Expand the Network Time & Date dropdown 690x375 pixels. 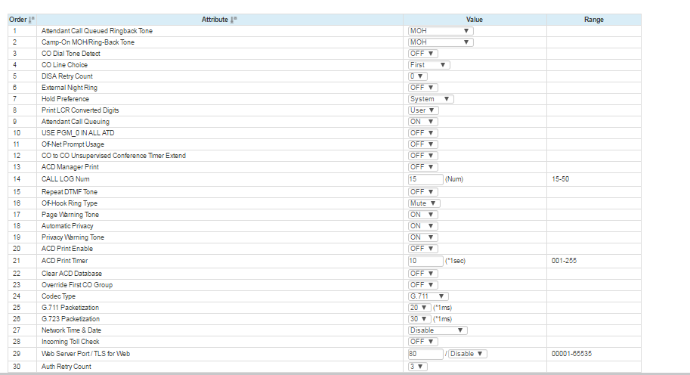tap(438, 330)
